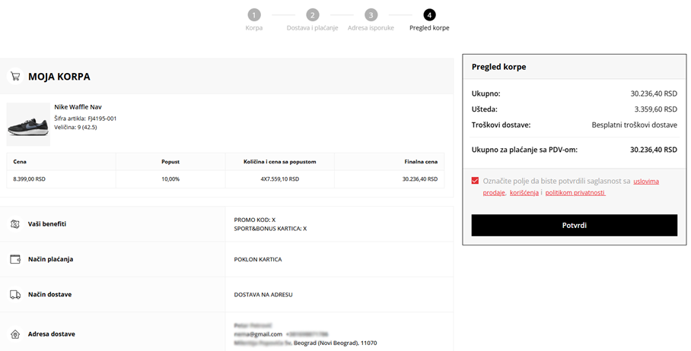Click the email address in delivery address
This screenshot has width=691, height=351.
(258, 334)
